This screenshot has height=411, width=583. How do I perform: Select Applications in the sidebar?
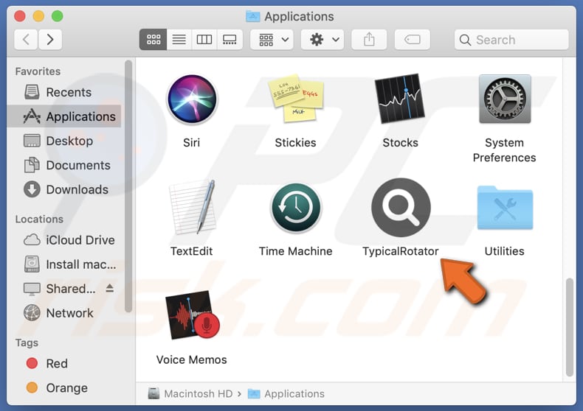coord(64,116)
